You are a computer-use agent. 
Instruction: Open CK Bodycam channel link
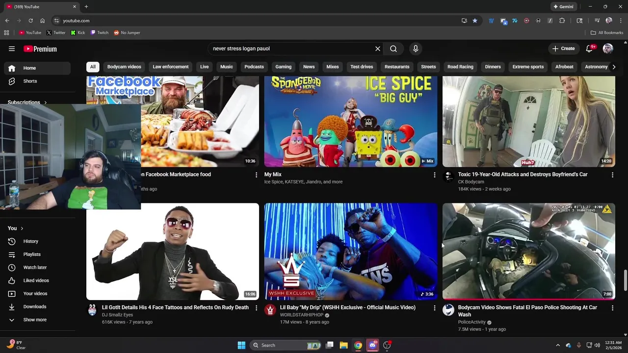(x=471, y=182)
